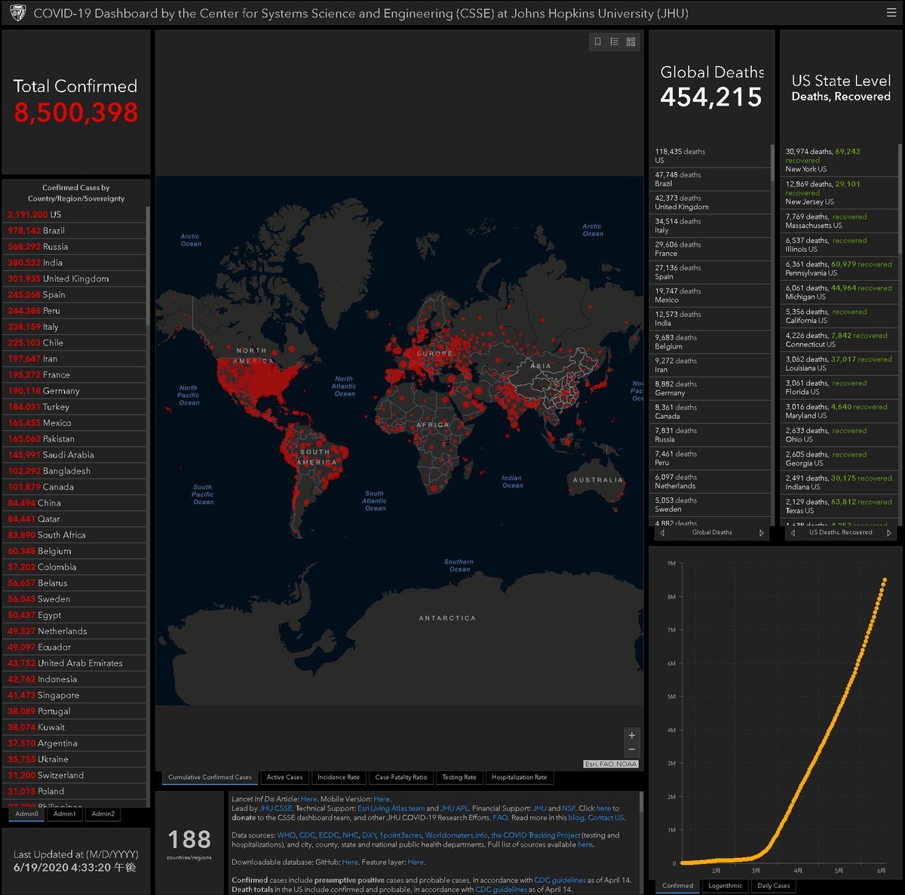905x895 pixels.
Task: Switch list to Admin0 level
Action: (26, 814)
